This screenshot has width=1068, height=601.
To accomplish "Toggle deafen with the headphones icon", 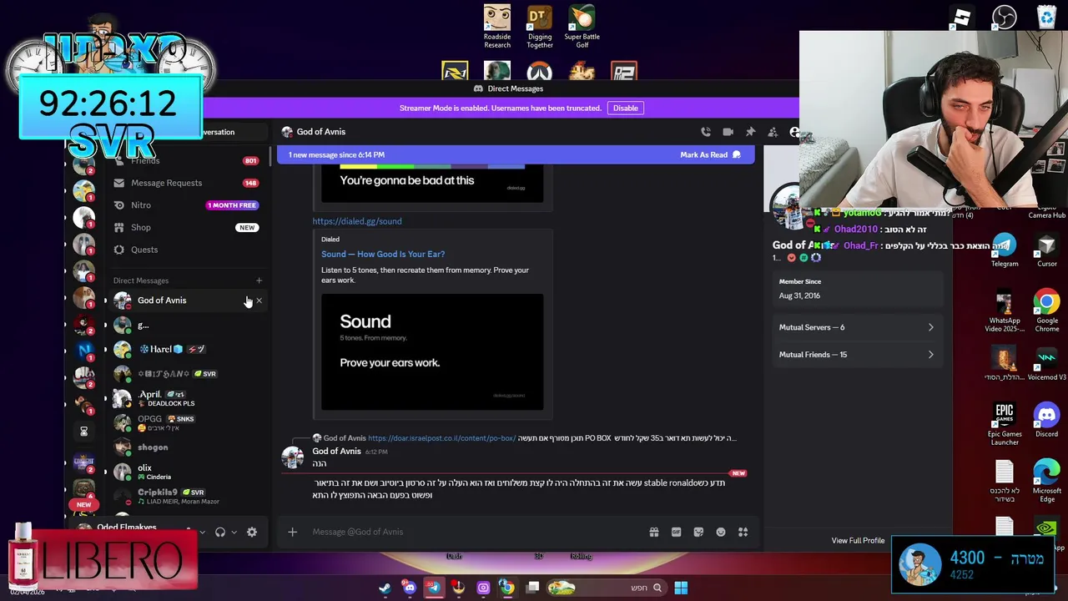I will (220, 532).
